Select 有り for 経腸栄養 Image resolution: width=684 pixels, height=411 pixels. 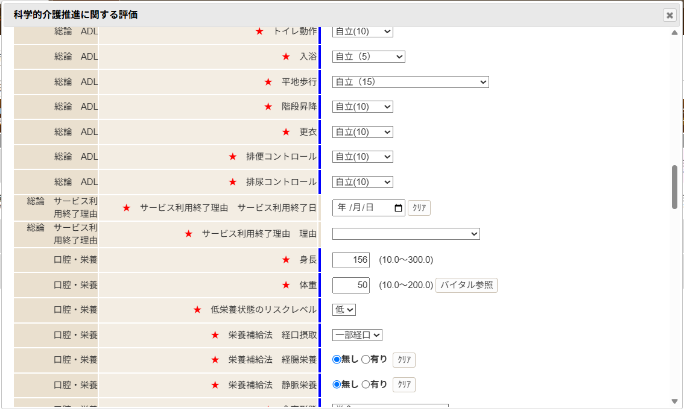pos(365,360)
